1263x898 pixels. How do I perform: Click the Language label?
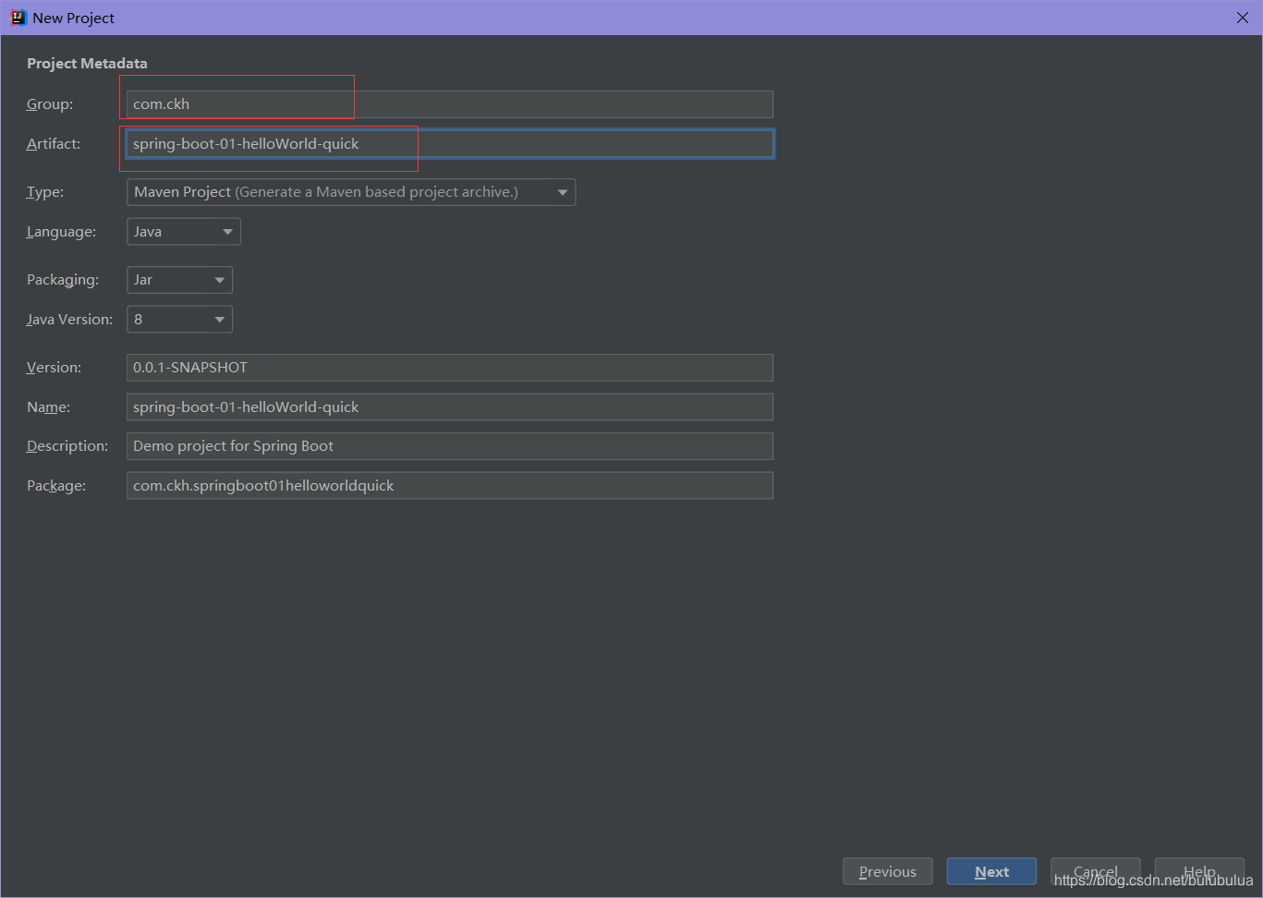point(61,232)
